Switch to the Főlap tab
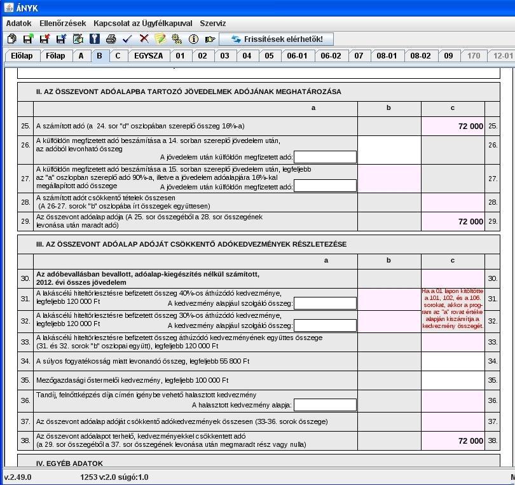The width and height of the screenshot is (515, 485). [55, 56]
